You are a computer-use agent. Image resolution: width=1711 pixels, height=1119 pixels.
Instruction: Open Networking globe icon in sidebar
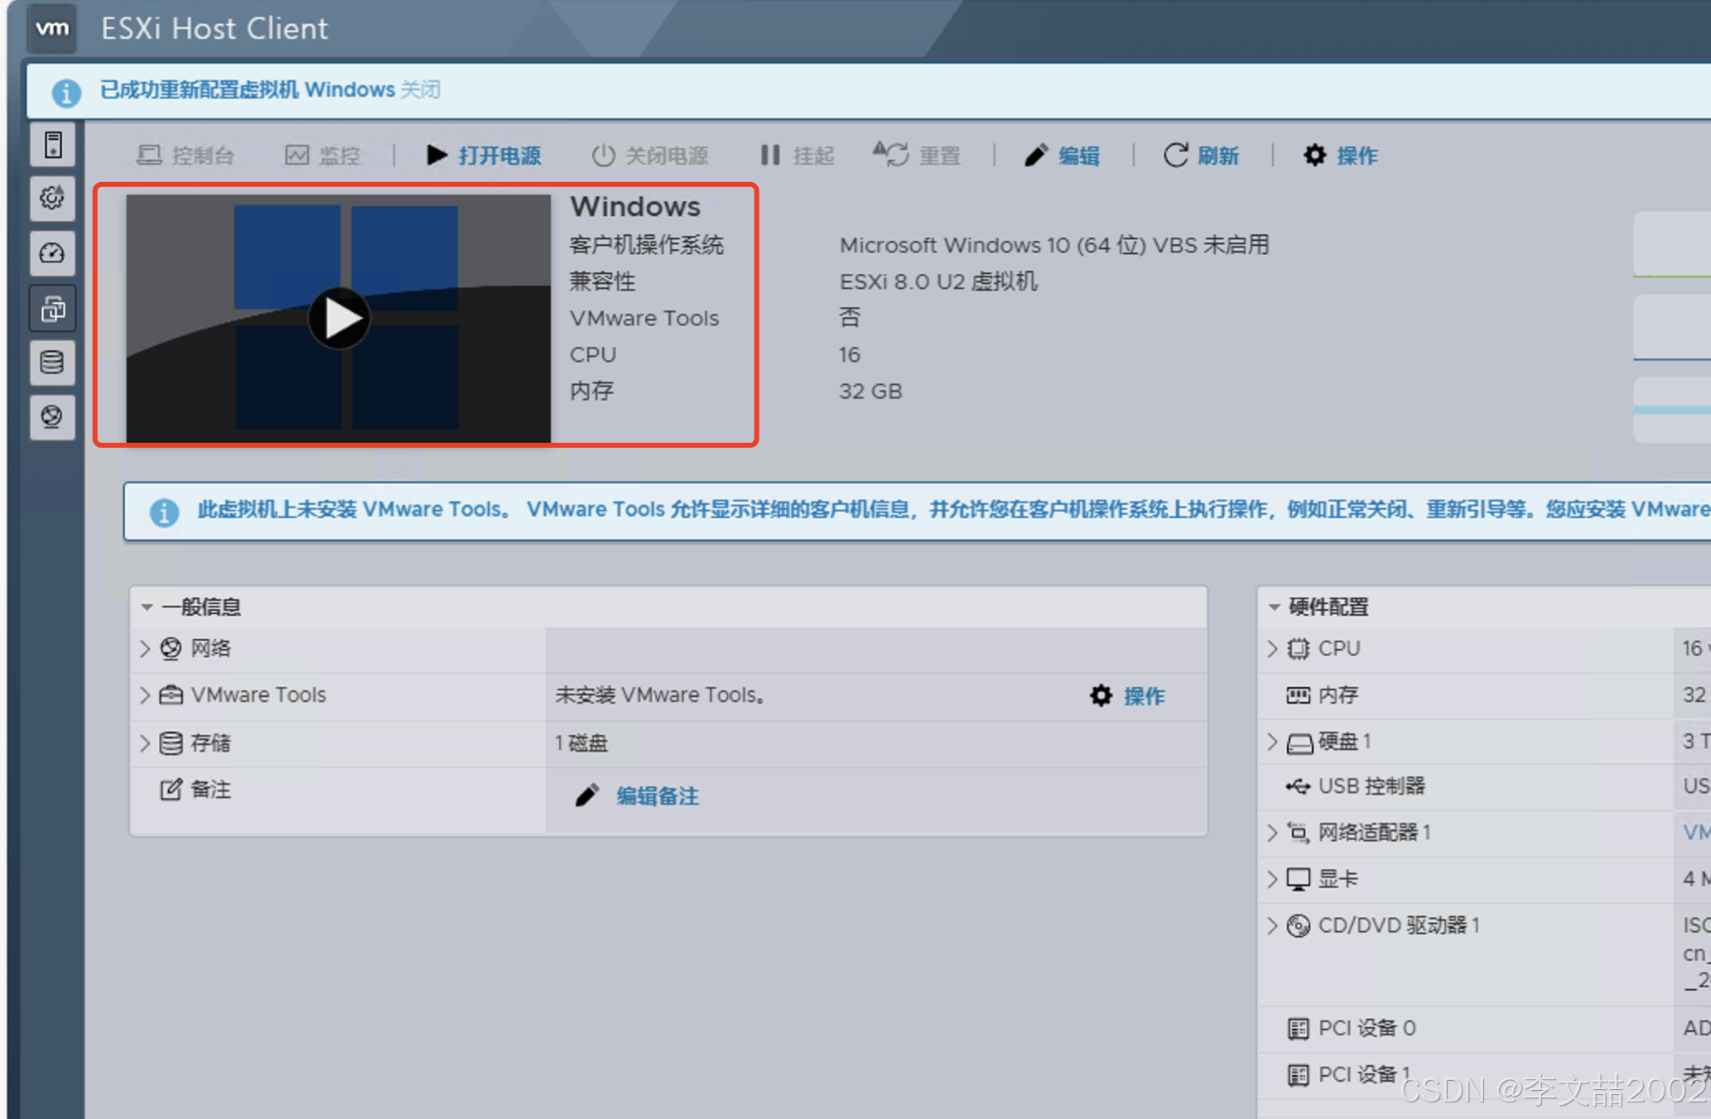(x=53, y=416)
